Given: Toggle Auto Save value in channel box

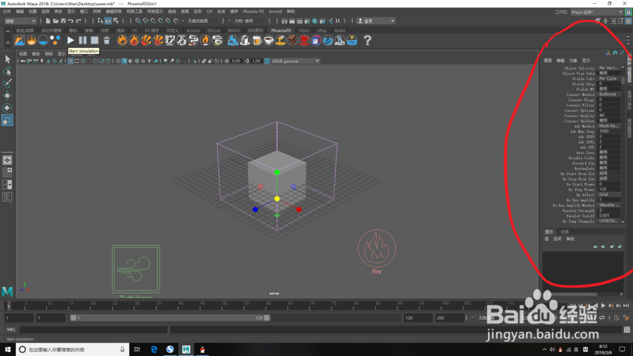Looking at the screenshot, I should (609, 152).
